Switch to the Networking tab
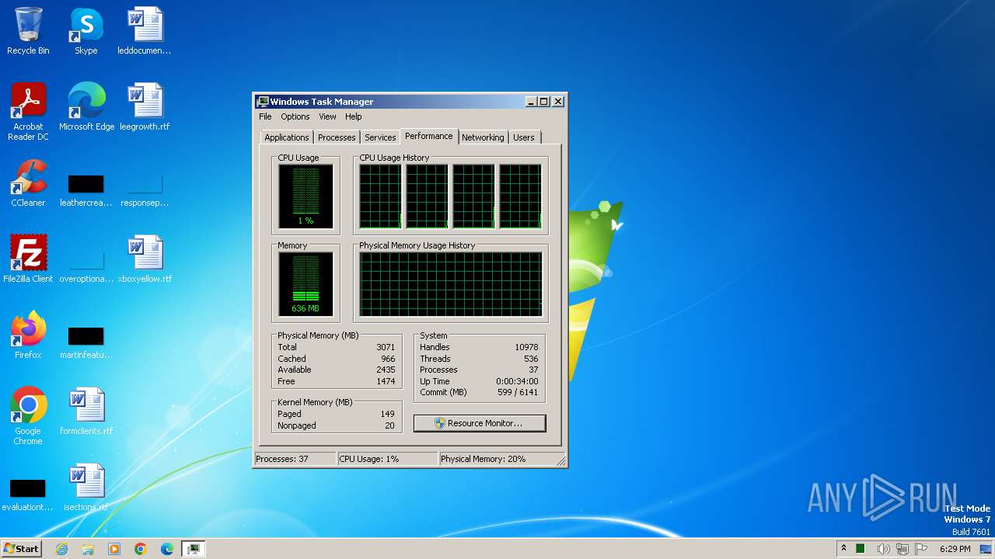The width and height of the screenshot is (995, 559). [483, 137]
